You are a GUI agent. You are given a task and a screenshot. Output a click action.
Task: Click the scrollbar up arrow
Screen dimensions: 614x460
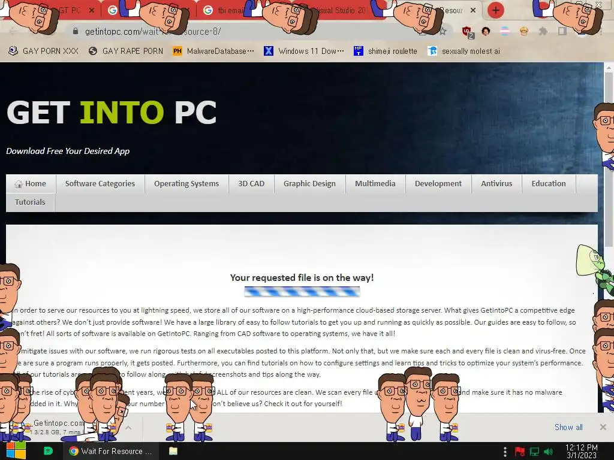(x=609, y=67)
